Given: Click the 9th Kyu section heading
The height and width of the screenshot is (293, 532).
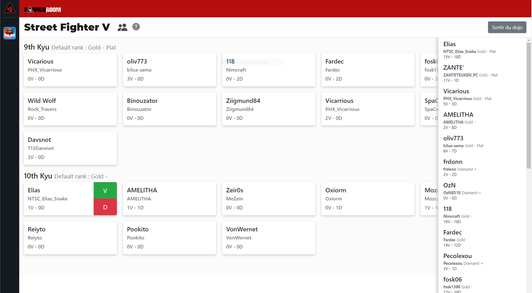Looking at the screenshot, I should (37, 47).
